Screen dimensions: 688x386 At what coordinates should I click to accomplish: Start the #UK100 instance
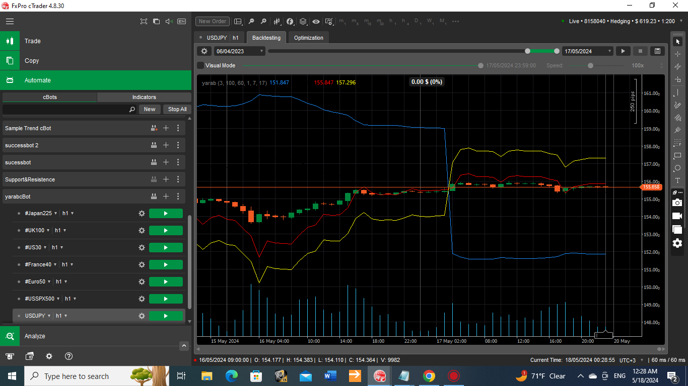pos(166,231)
